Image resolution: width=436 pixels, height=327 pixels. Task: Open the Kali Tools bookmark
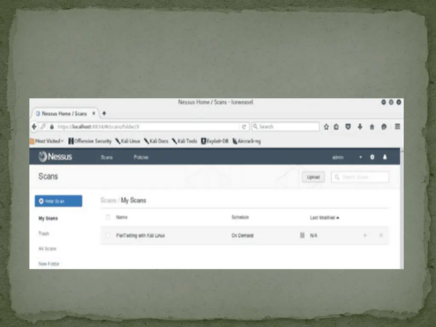coord(184,141)
